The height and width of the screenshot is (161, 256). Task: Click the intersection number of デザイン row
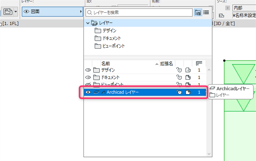[199, 70]
